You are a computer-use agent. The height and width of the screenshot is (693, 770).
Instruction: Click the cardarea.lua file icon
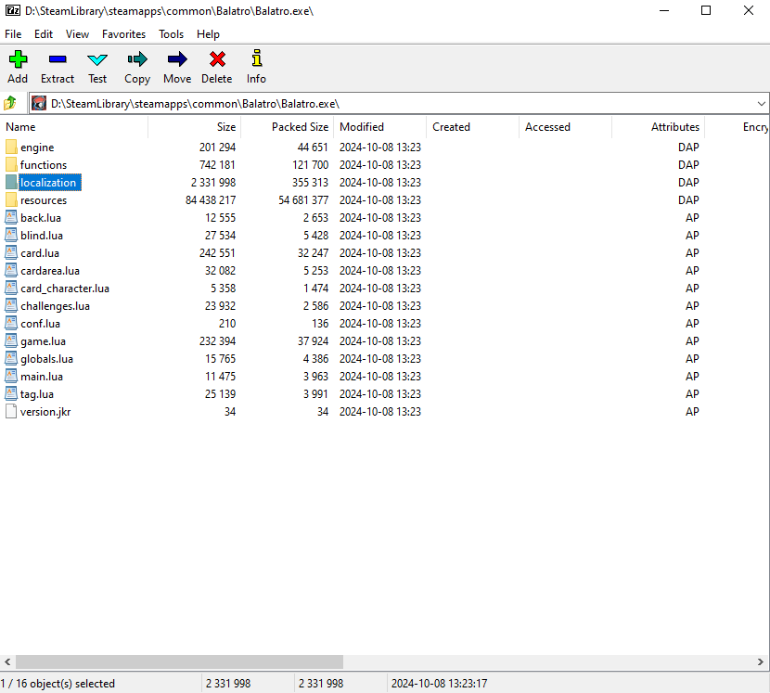[11, 271]
